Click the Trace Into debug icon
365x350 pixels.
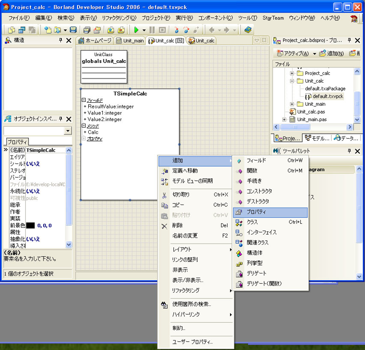point(176,30)
